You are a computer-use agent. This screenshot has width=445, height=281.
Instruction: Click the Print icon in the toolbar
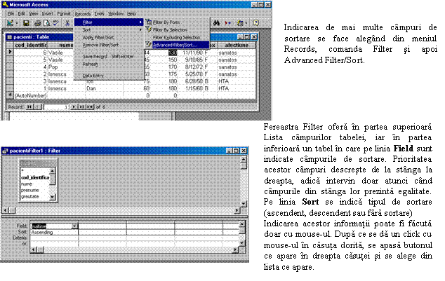36,23
